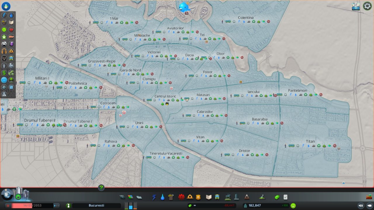
Task: Open the Roads build menu
Action: click(122, 197)
